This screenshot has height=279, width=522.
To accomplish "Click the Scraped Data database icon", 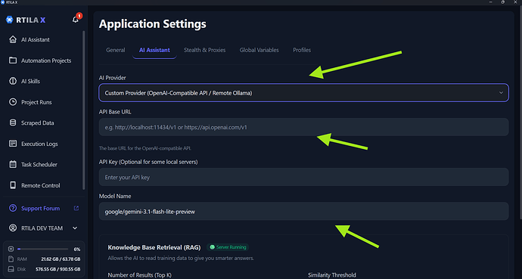I will [x=13, y=122].
